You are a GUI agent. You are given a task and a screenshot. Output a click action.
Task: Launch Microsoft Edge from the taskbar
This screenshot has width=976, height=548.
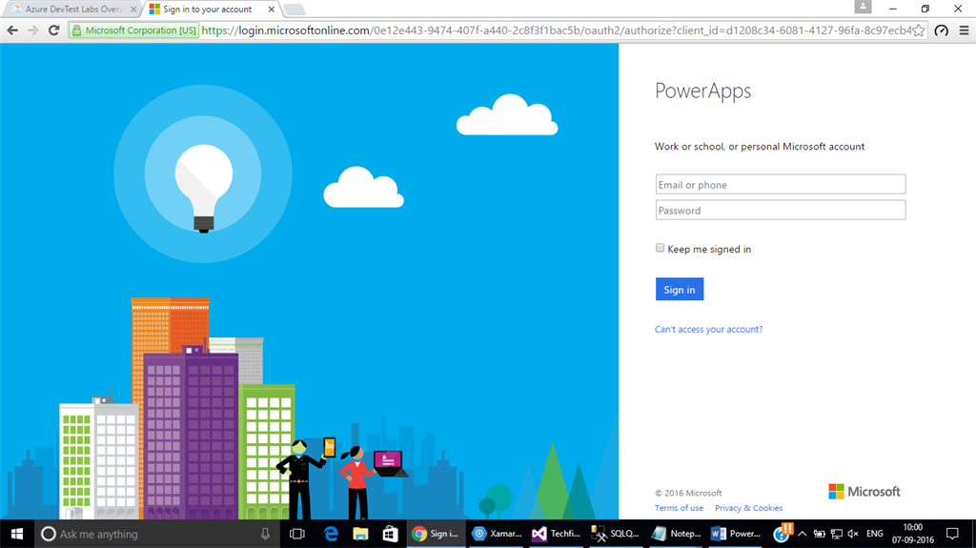click(331, 534)
